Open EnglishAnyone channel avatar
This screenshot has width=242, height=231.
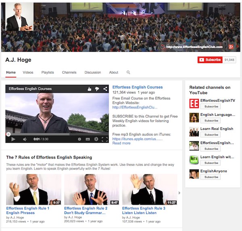[194, 174]
